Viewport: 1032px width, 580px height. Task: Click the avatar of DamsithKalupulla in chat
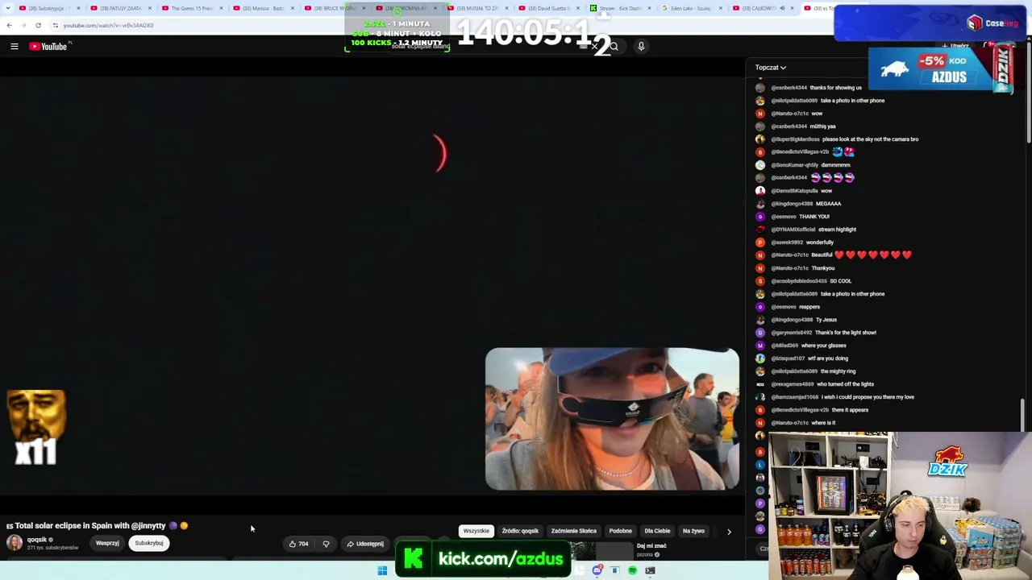point(759,191)
